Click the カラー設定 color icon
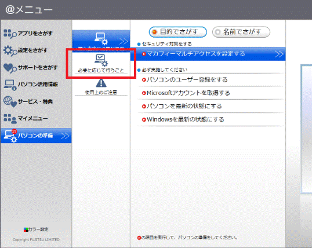This screenshot has height=248, width=312. click(26, 230)
